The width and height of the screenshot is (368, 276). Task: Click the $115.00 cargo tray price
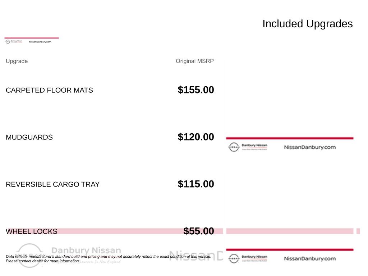coord(195,184)
